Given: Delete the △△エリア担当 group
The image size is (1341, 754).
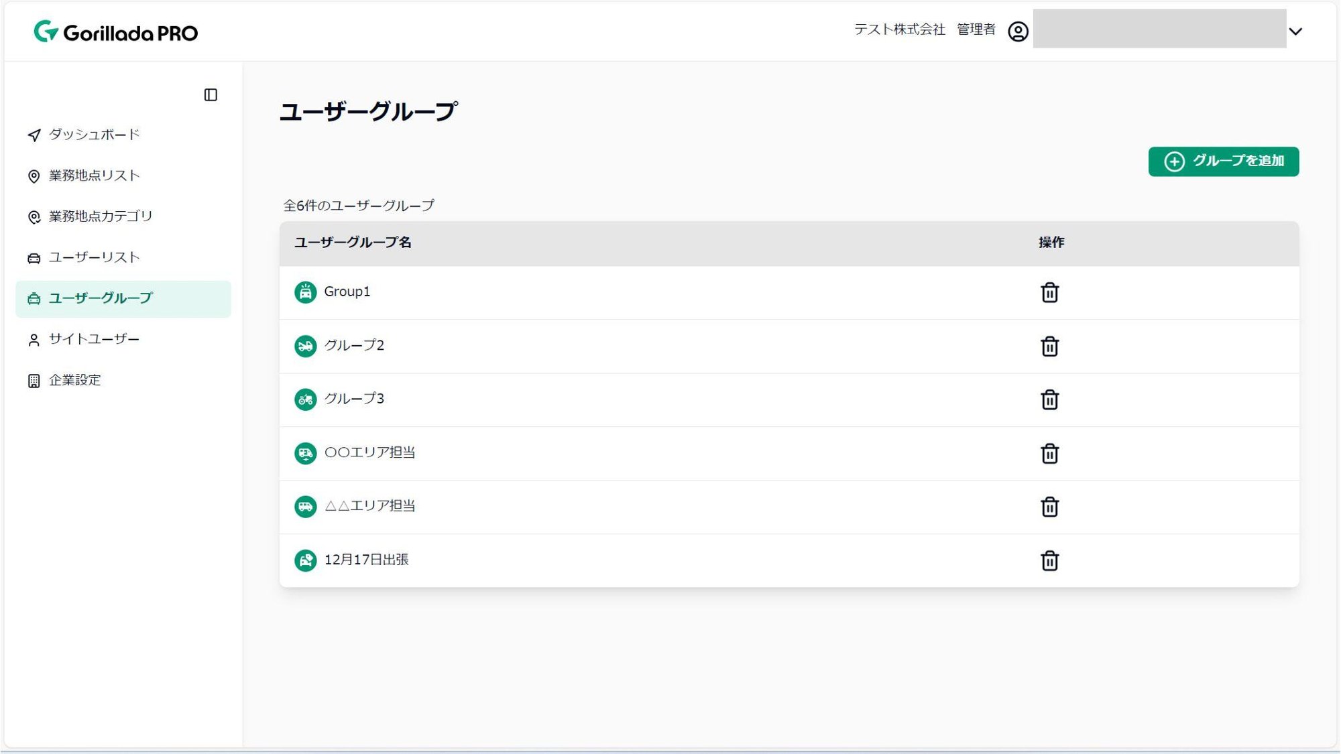Looking at the screenshot, I should (1049, 507).
